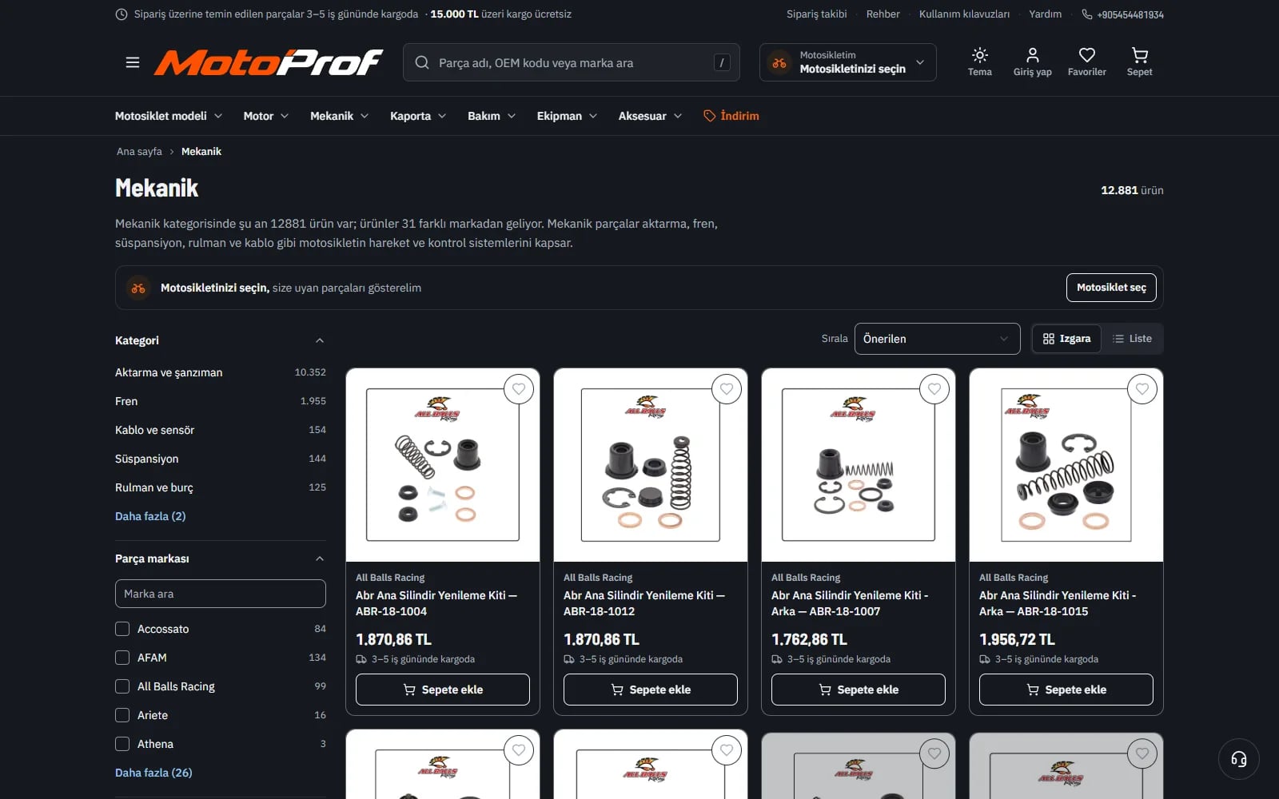Show more categories via Daha fazla (2)

[x=150, y=516]
